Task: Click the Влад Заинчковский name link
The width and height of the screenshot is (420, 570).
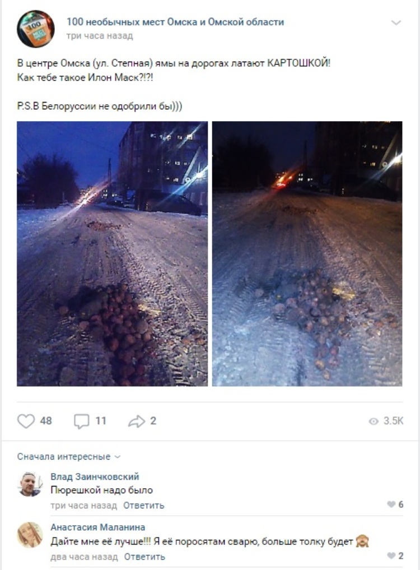Action: 95,476
